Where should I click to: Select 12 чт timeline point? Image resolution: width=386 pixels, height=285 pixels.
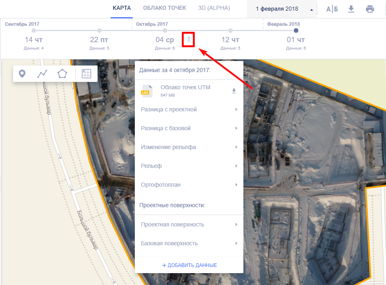[230, 40]
